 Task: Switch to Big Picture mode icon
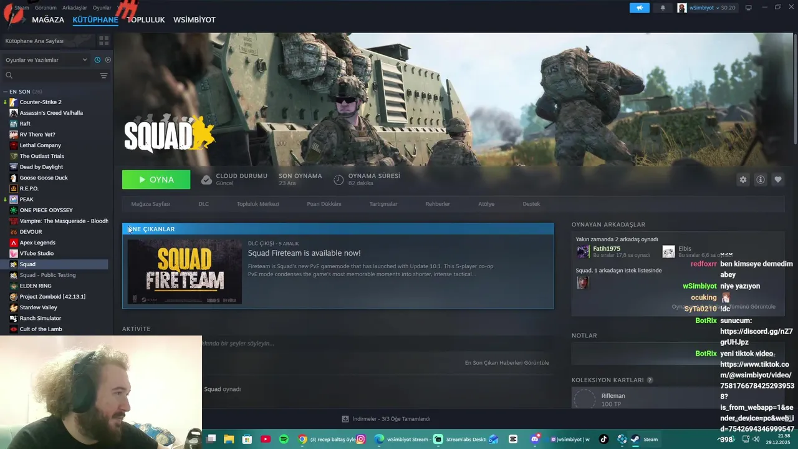pyautogui.click(x=749, y=7)
